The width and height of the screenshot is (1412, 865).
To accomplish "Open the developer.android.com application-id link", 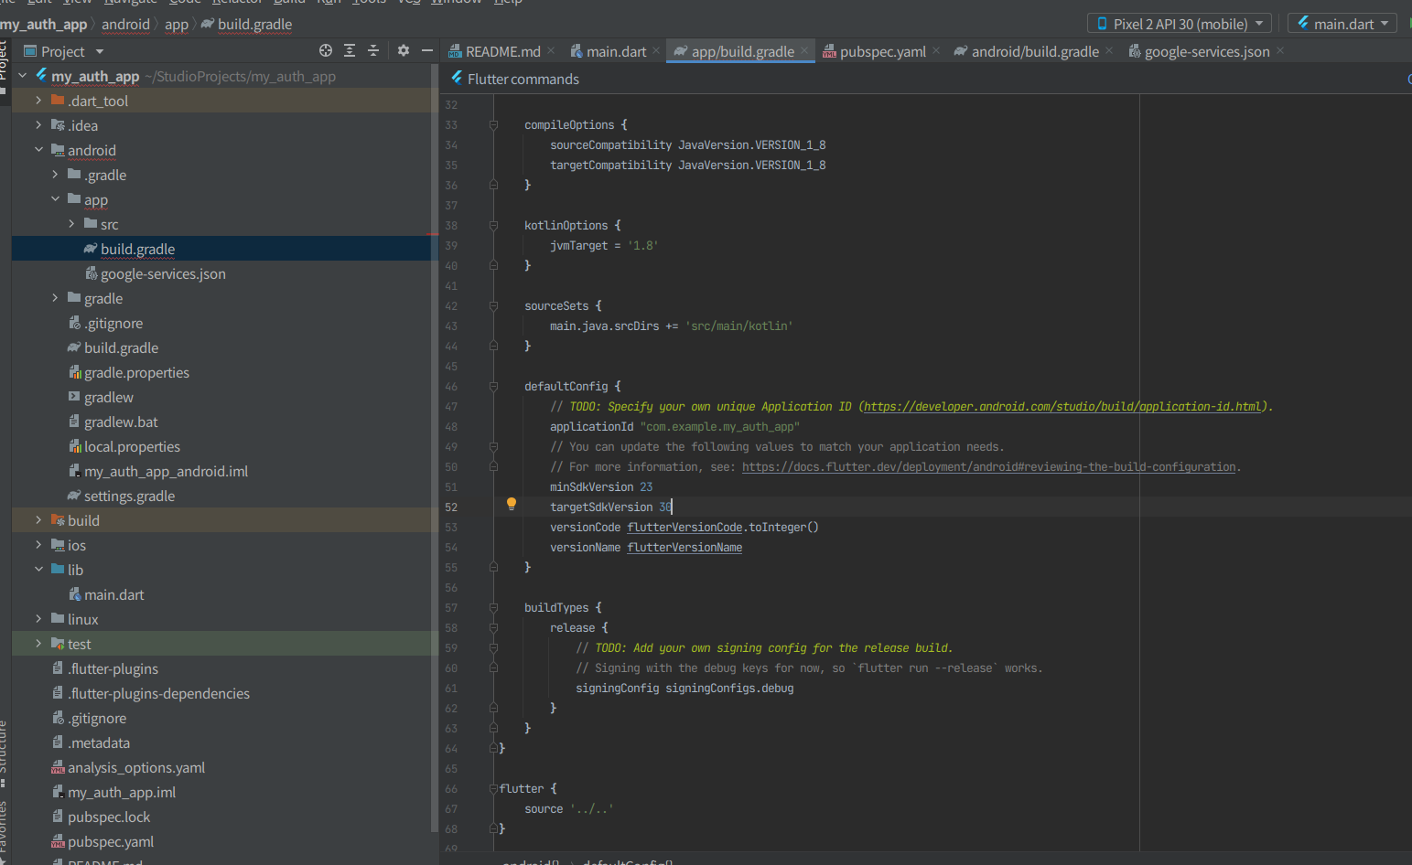I will point(1062,407).
